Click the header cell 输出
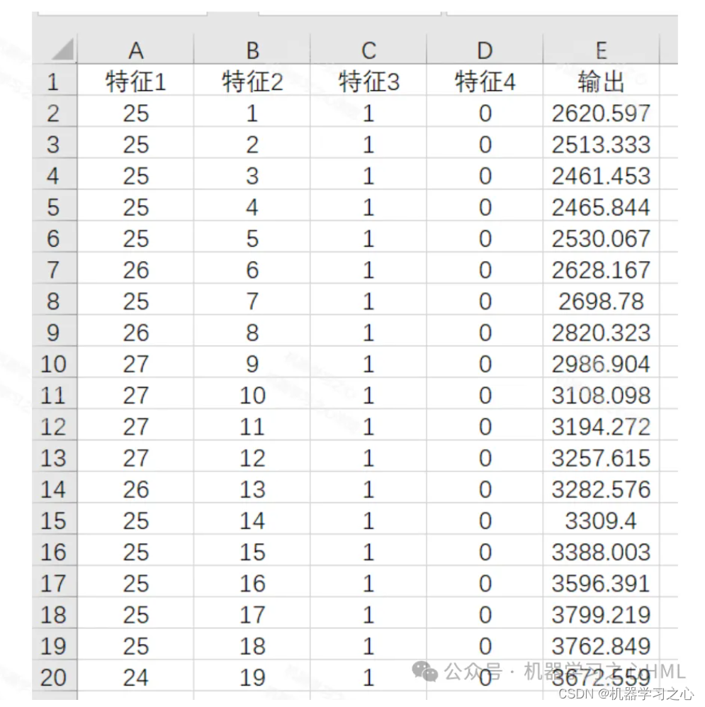The image size is (705, 707). pos(601,82)
